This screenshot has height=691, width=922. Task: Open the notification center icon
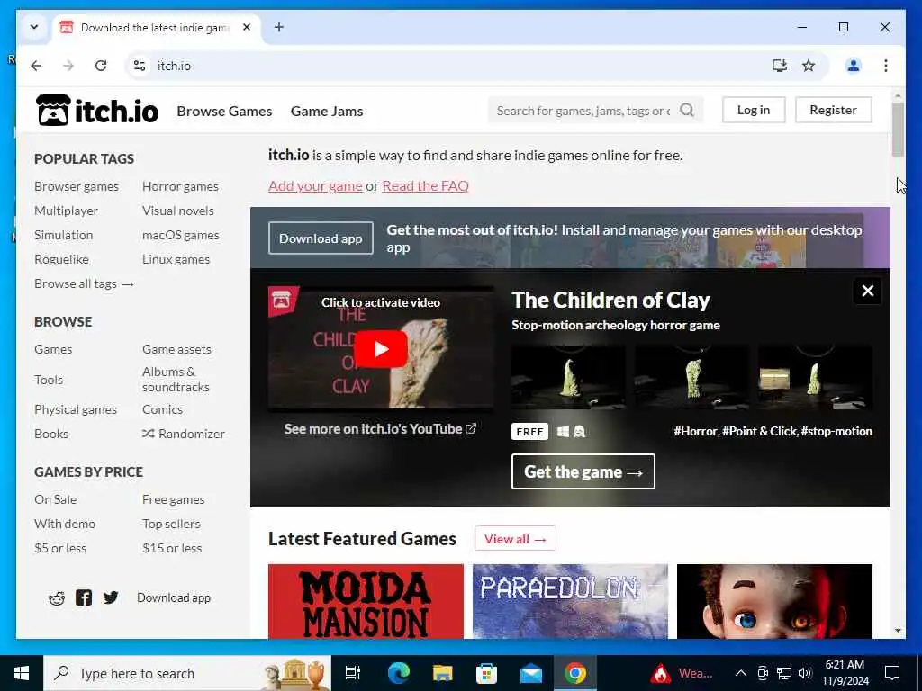click(892, 673)
